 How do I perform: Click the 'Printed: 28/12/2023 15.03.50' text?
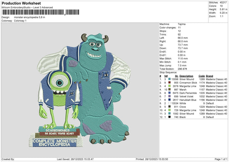[152, 159]
